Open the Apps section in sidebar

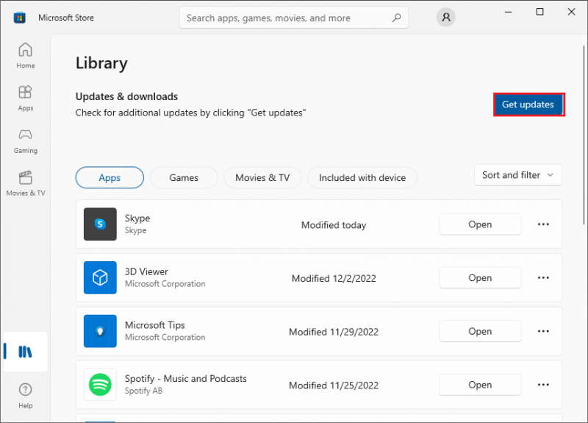[x=26, y=98]
